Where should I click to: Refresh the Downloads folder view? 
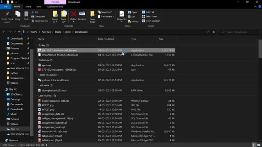[x=214, y=32]
